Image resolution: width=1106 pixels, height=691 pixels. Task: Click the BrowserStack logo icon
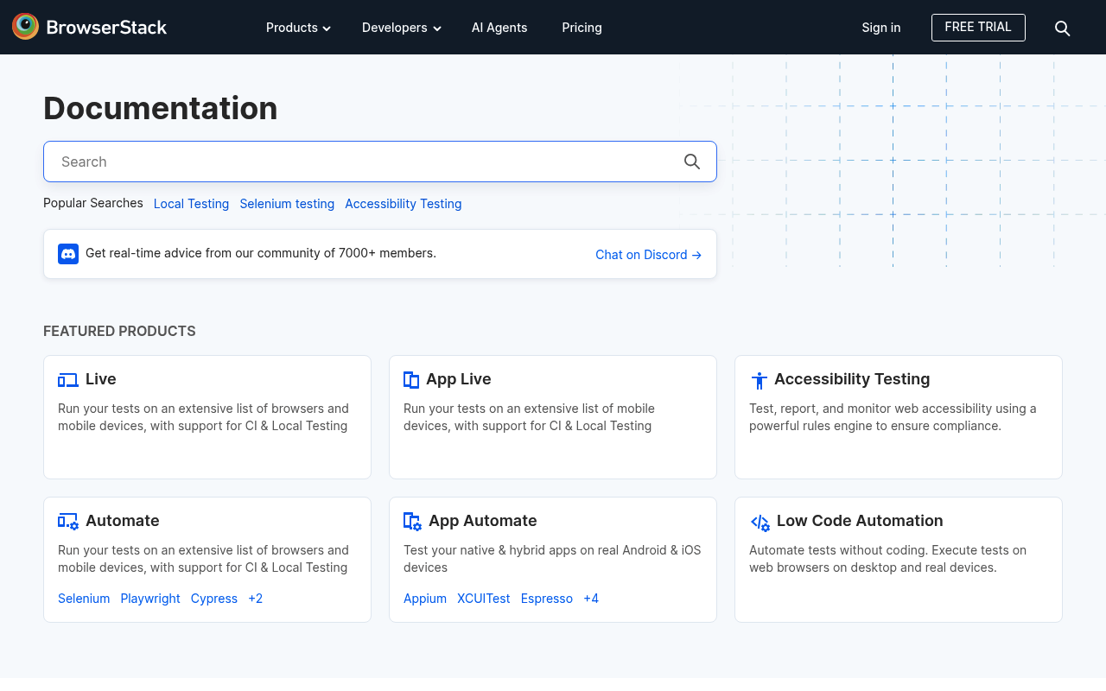coord(25,27)
